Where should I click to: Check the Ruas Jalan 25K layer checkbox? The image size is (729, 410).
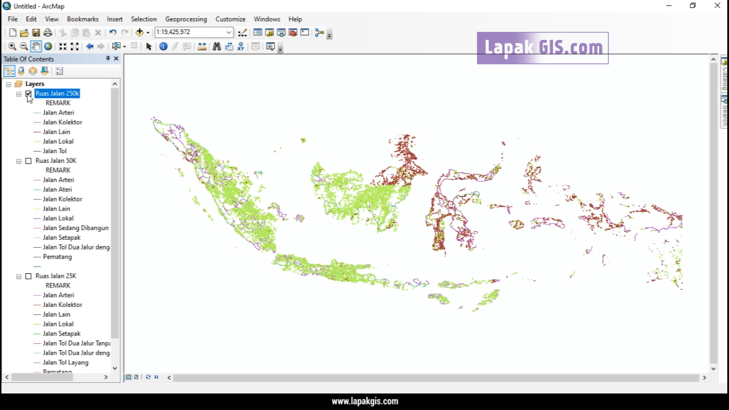click(28, 276)
